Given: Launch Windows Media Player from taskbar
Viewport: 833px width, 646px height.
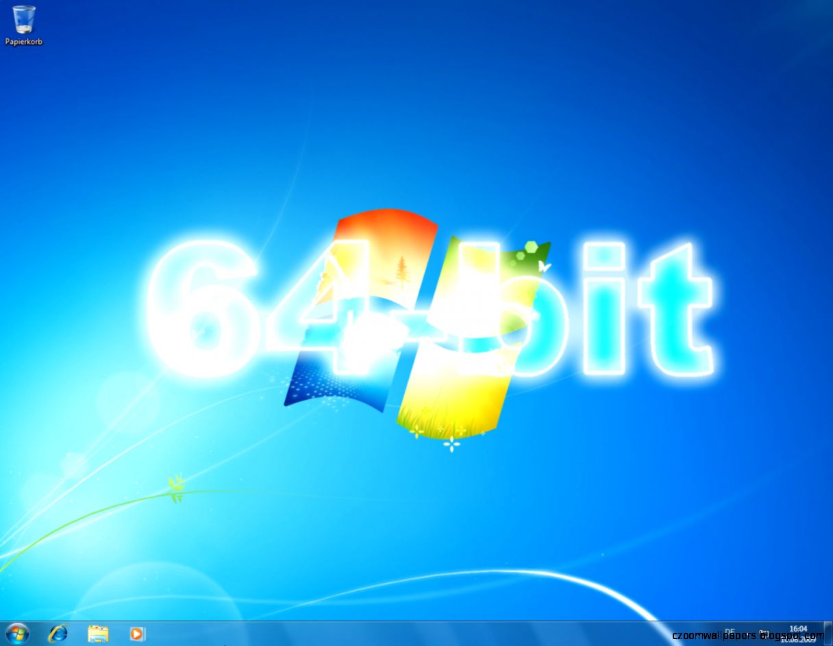Looking at the screenshot, I should coord(137,634).
